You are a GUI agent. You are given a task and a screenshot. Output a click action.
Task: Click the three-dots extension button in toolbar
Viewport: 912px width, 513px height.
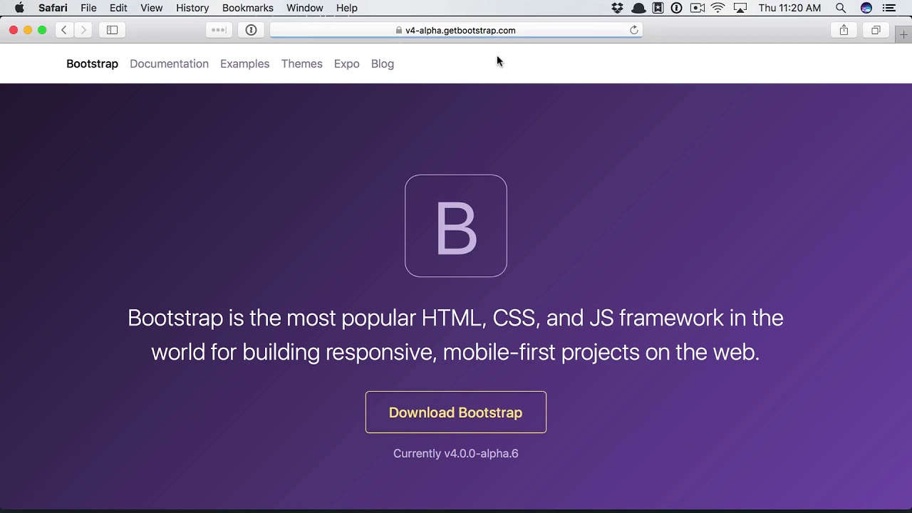(219, 30)
